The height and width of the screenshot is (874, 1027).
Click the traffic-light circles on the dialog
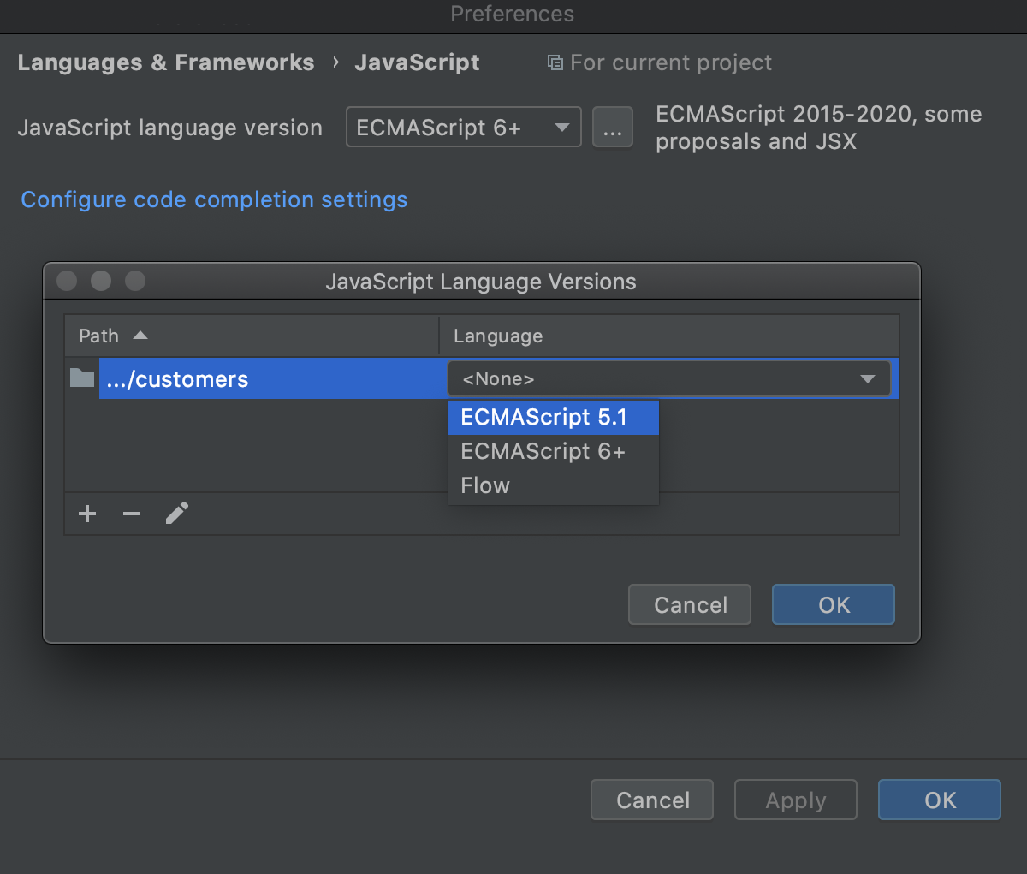click(100, 281)
